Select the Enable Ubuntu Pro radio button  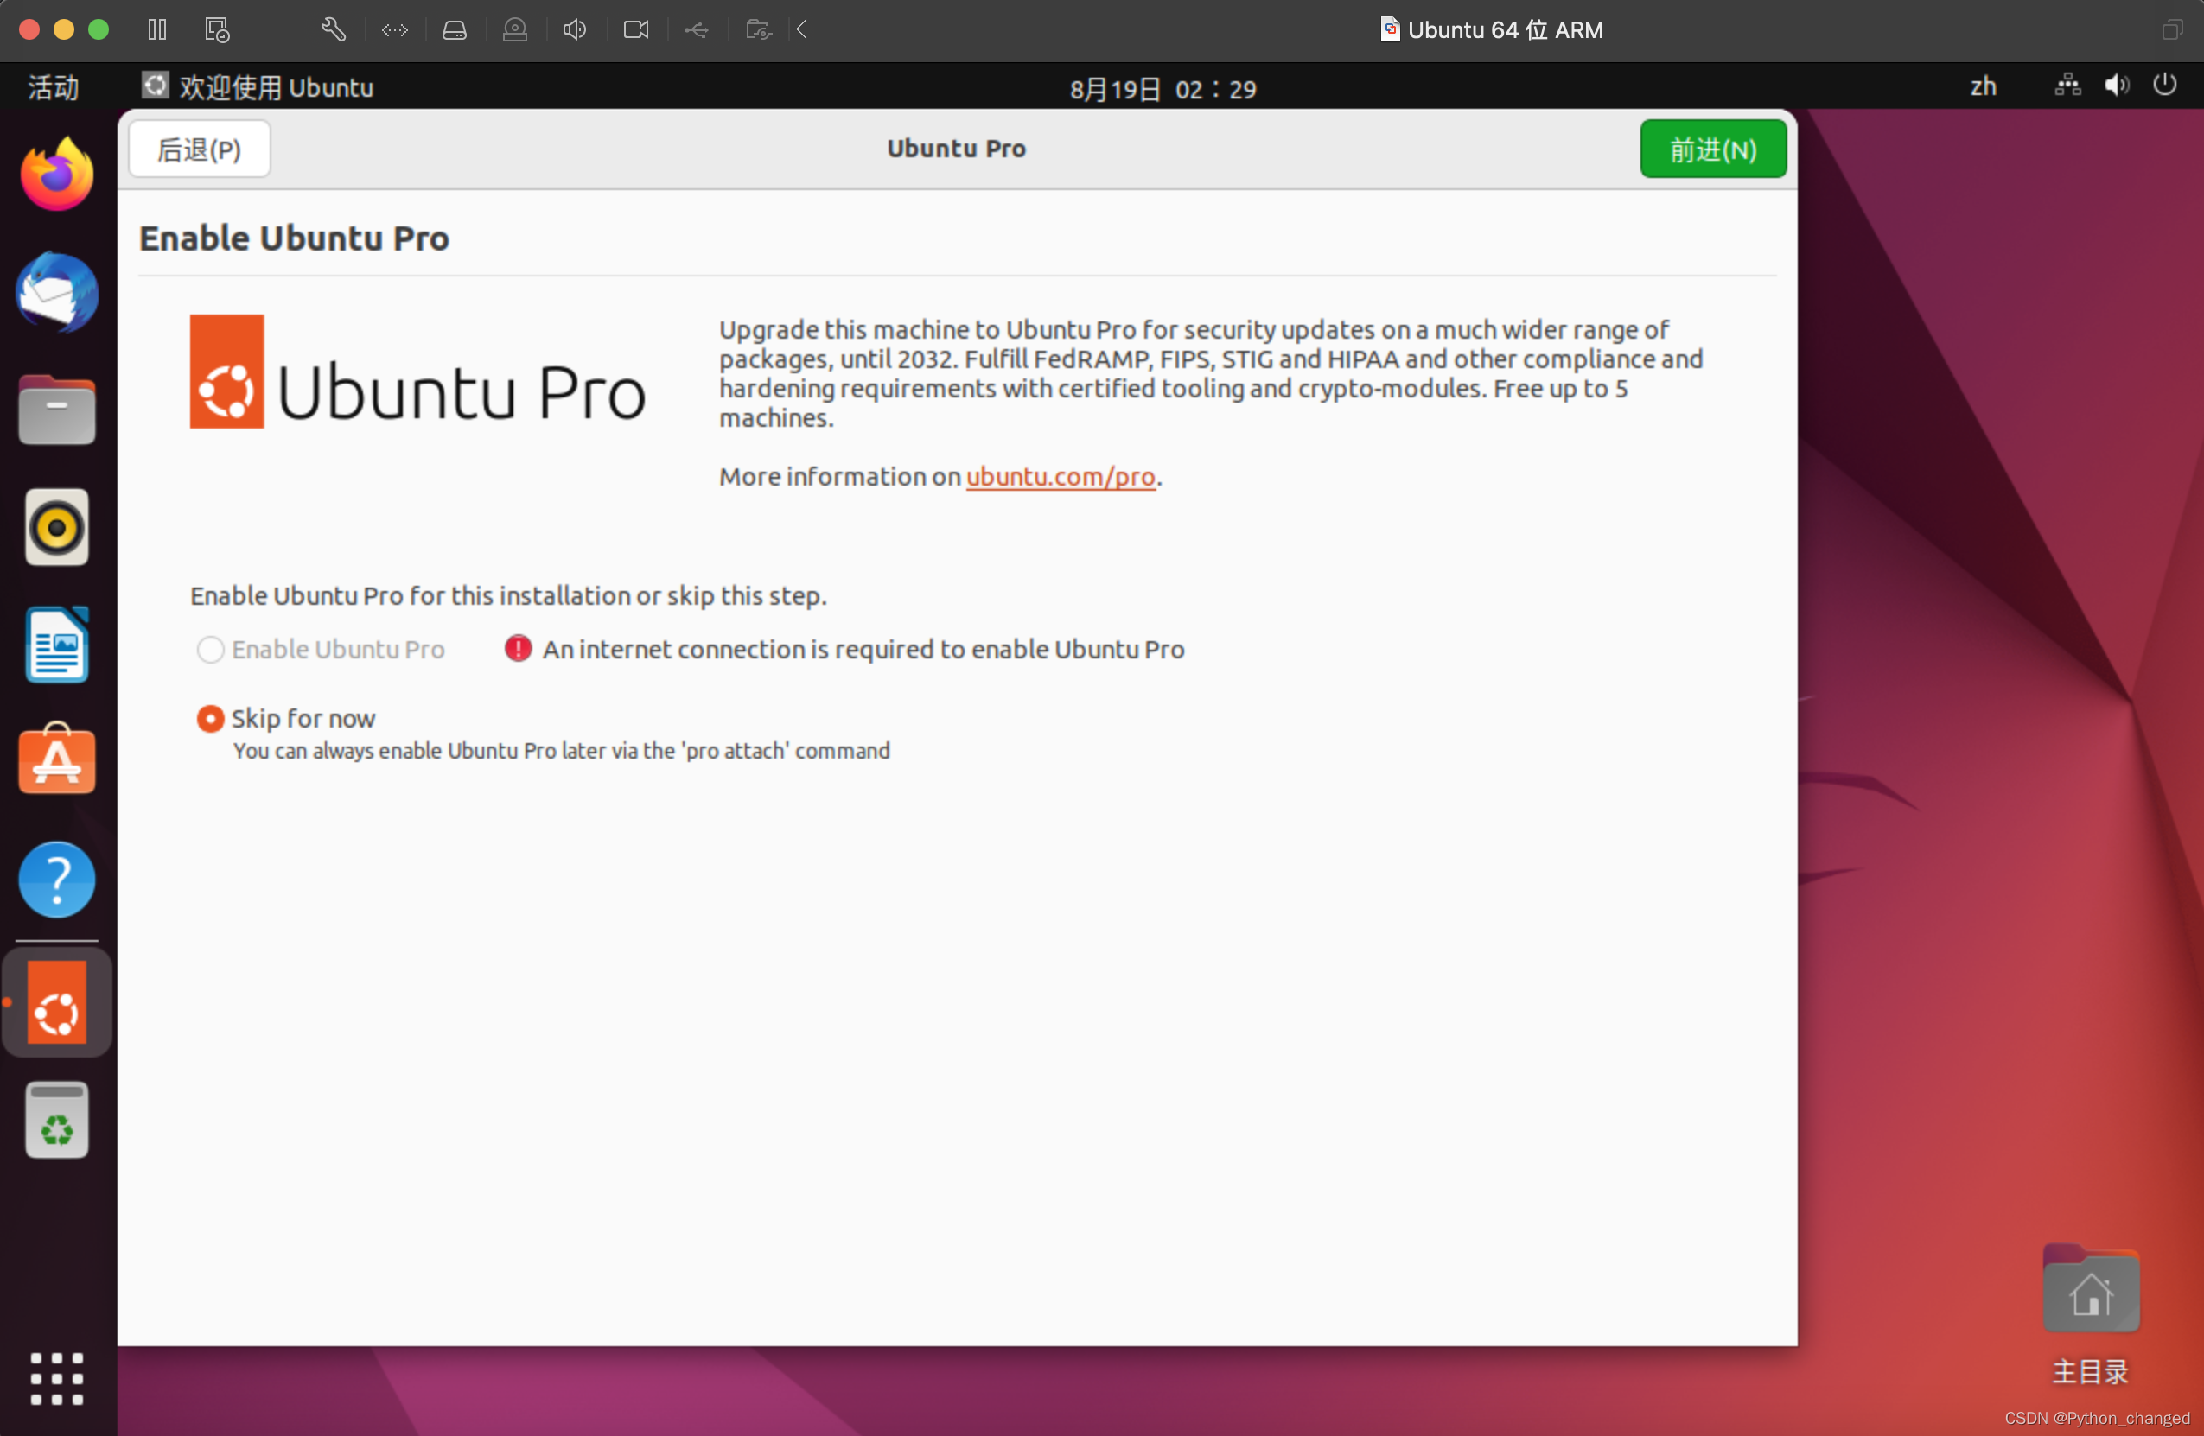[x=210, y=649]
